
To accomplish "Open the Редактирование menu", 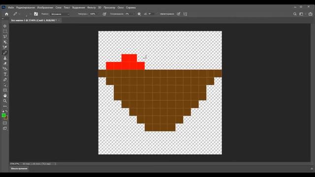I will pos(26,8).
